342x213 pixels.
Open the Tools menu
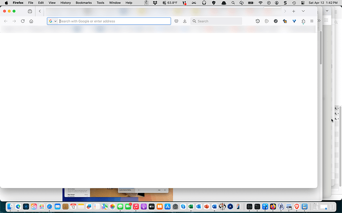tap(100, 3)
